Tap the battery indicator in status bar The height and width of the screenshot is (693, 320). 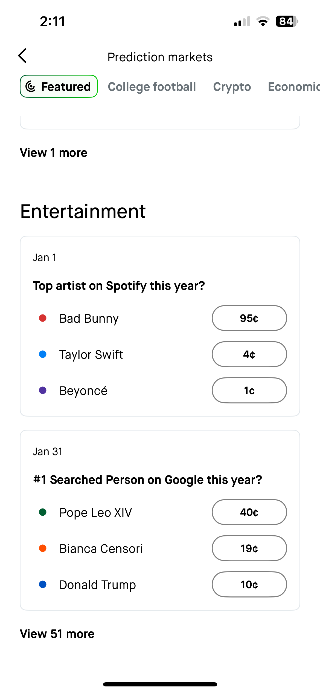286,21
